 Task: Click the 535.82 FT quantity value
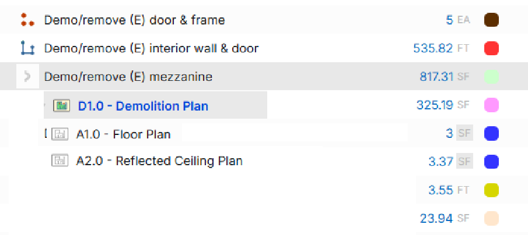tap(433, 48)
